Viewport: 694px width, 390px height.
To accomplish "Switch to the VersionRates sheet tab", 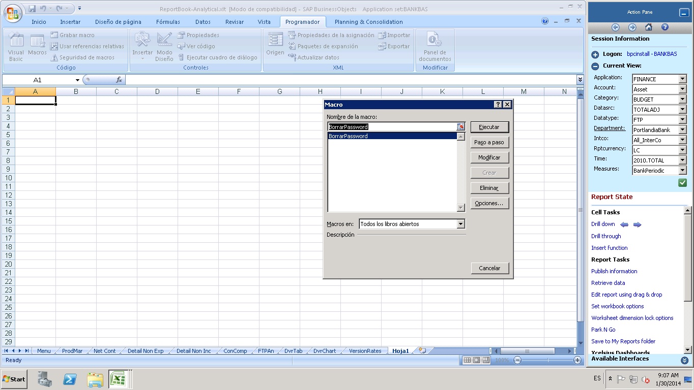I will pyautogui.click(x=365, y=351).
